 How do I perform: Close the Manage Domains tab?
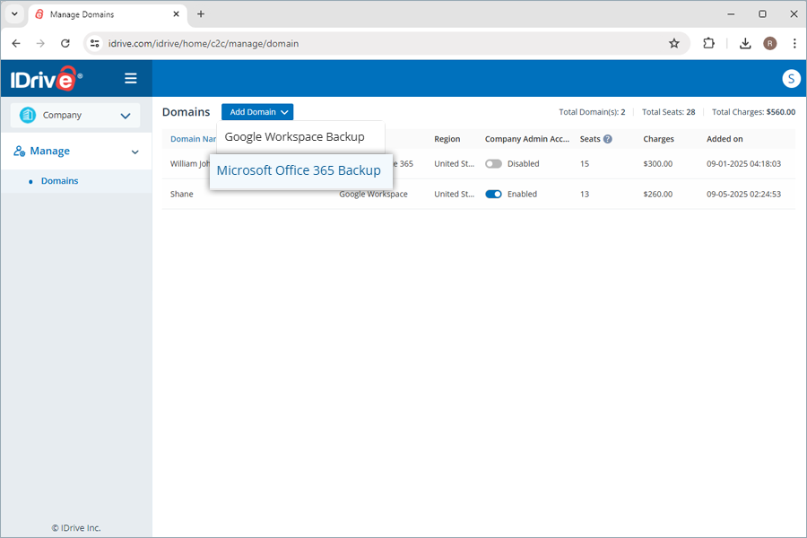point(176,14)
